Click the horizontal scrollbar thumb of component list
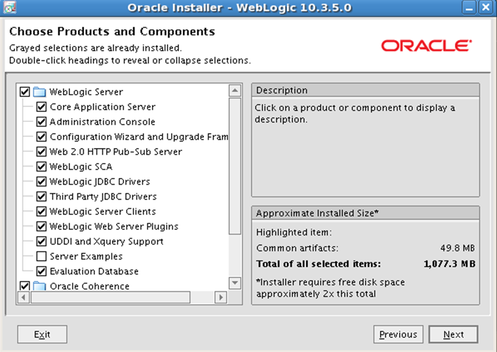497x352 pixels. 110,297
